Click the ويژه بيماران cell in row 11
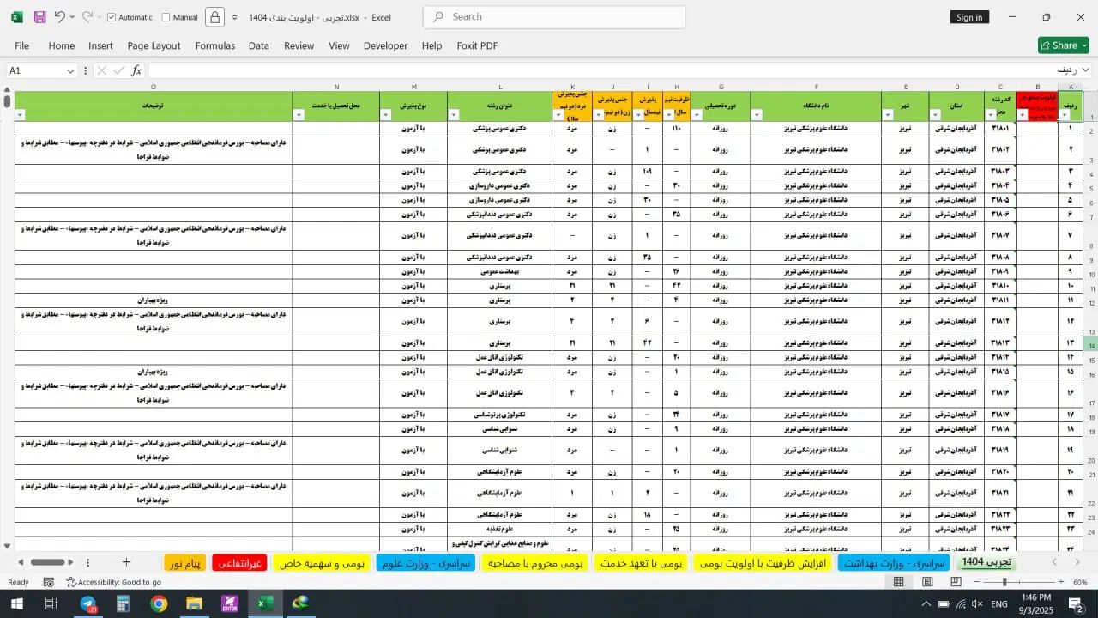This screenshot has width=1098, height=618. (154, 300)
